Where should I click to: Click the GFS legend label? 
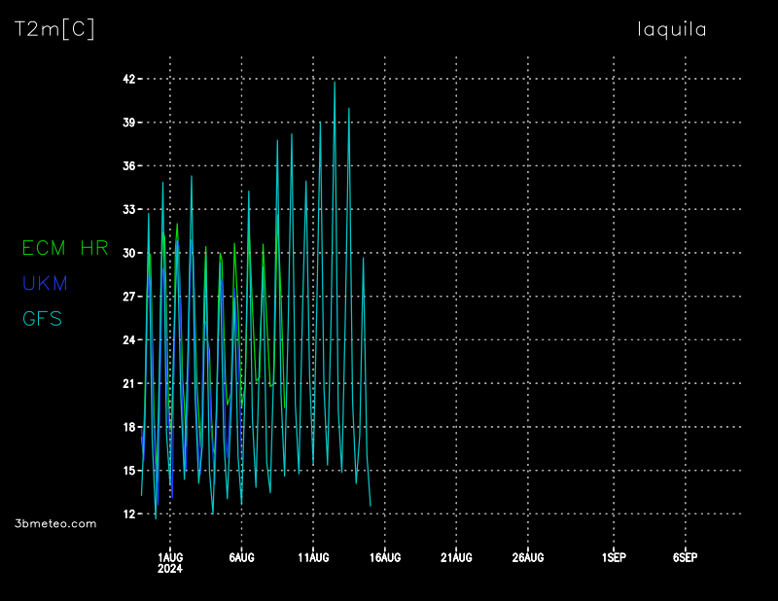point(42,318)
